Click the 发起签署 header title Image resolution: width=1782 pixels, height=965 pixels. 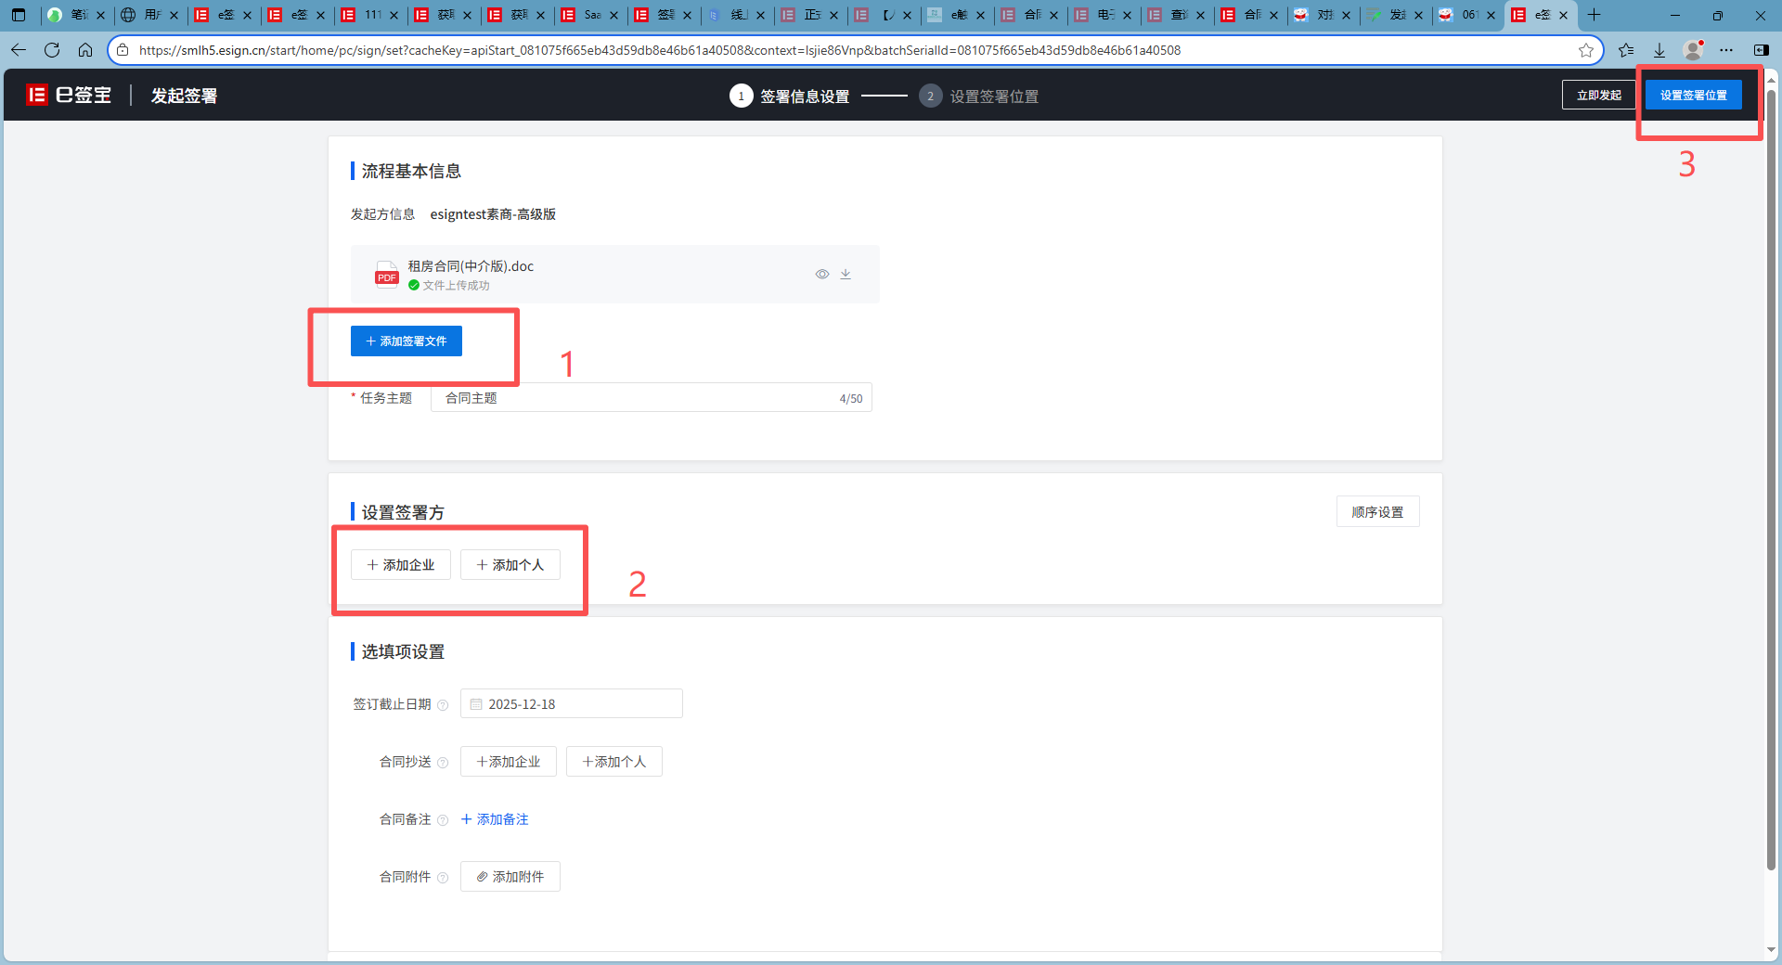point(184,96)
